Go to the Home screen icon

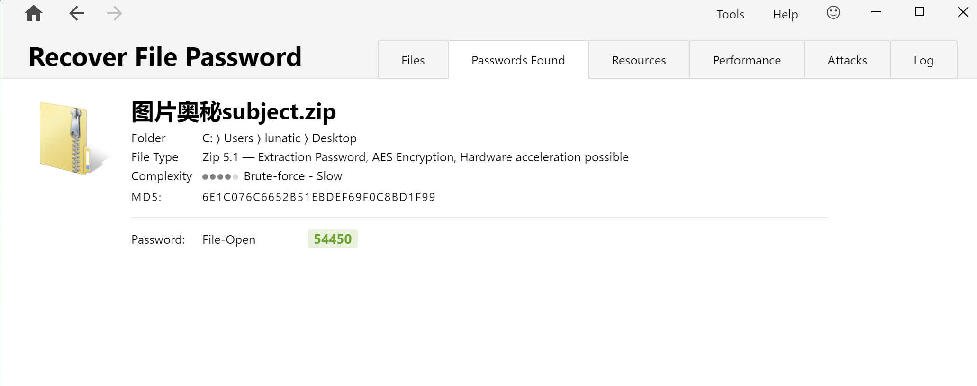[34, 13]
